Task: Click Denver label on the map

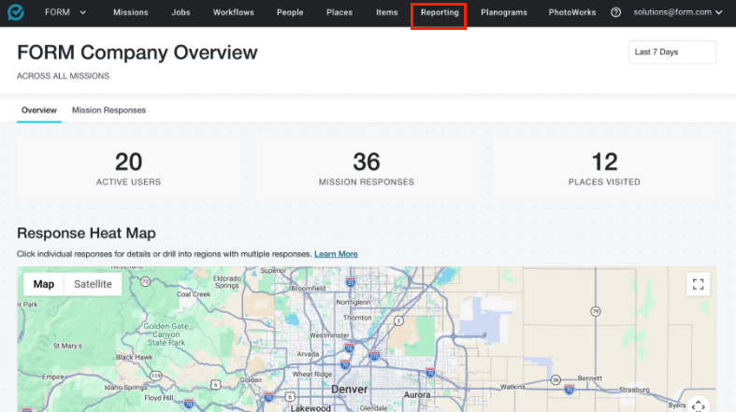Action: pyautogui.click(x=349, y=390)
